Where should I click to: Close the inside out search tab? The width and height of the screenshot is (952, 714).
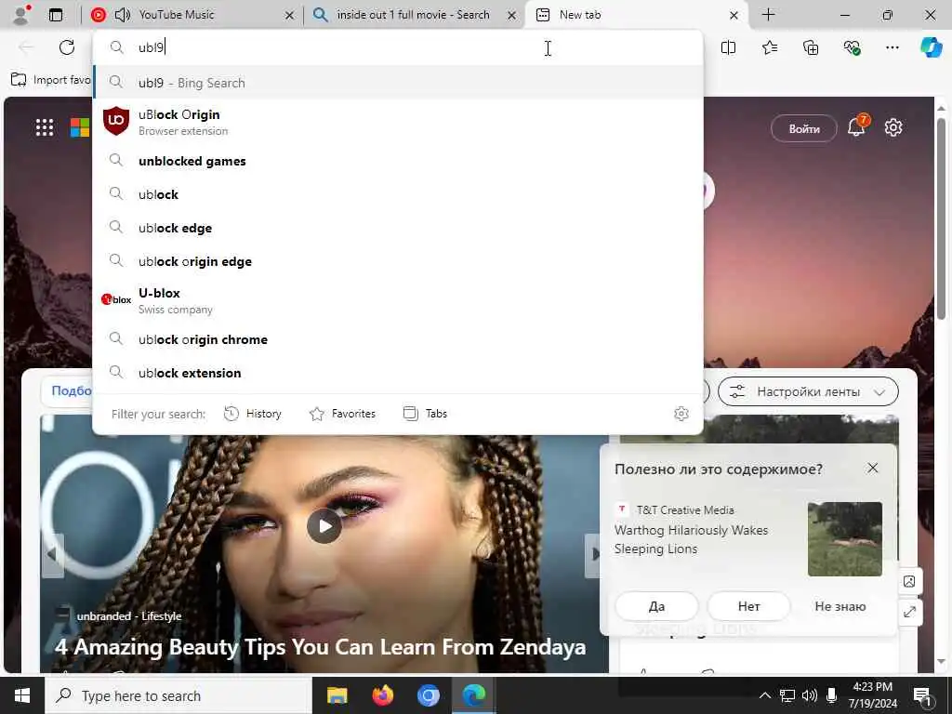[512, 15]
